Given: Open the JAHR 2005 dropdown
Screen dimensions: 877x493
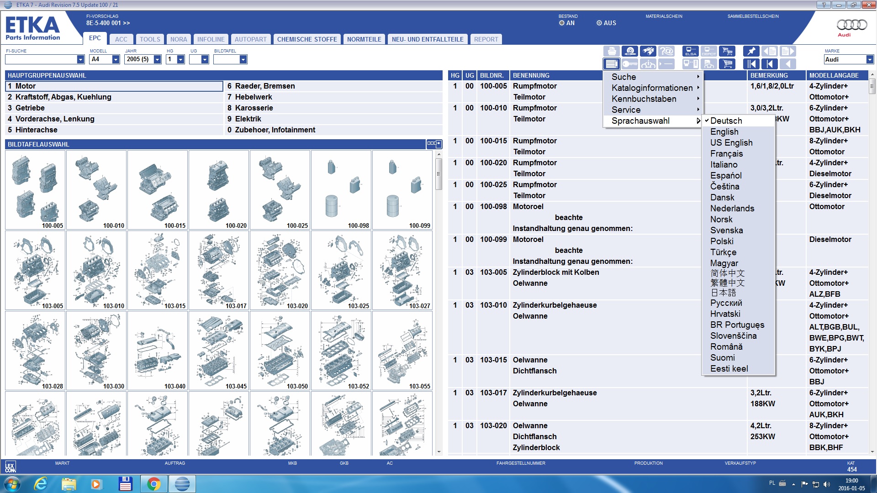Looking at the screenshot, I should pyautogui.click(x=157, y=59).
